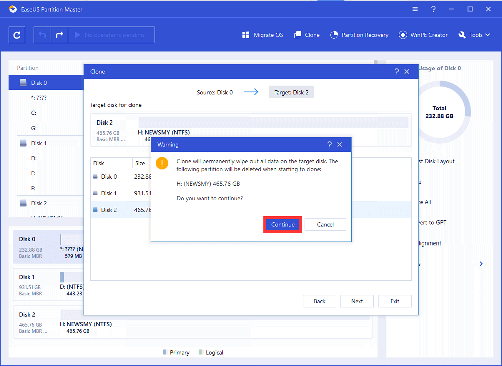Click the refresh icon in the toolbar
Viewport: 502px width, 366px height.
click(x=17, y=35)
